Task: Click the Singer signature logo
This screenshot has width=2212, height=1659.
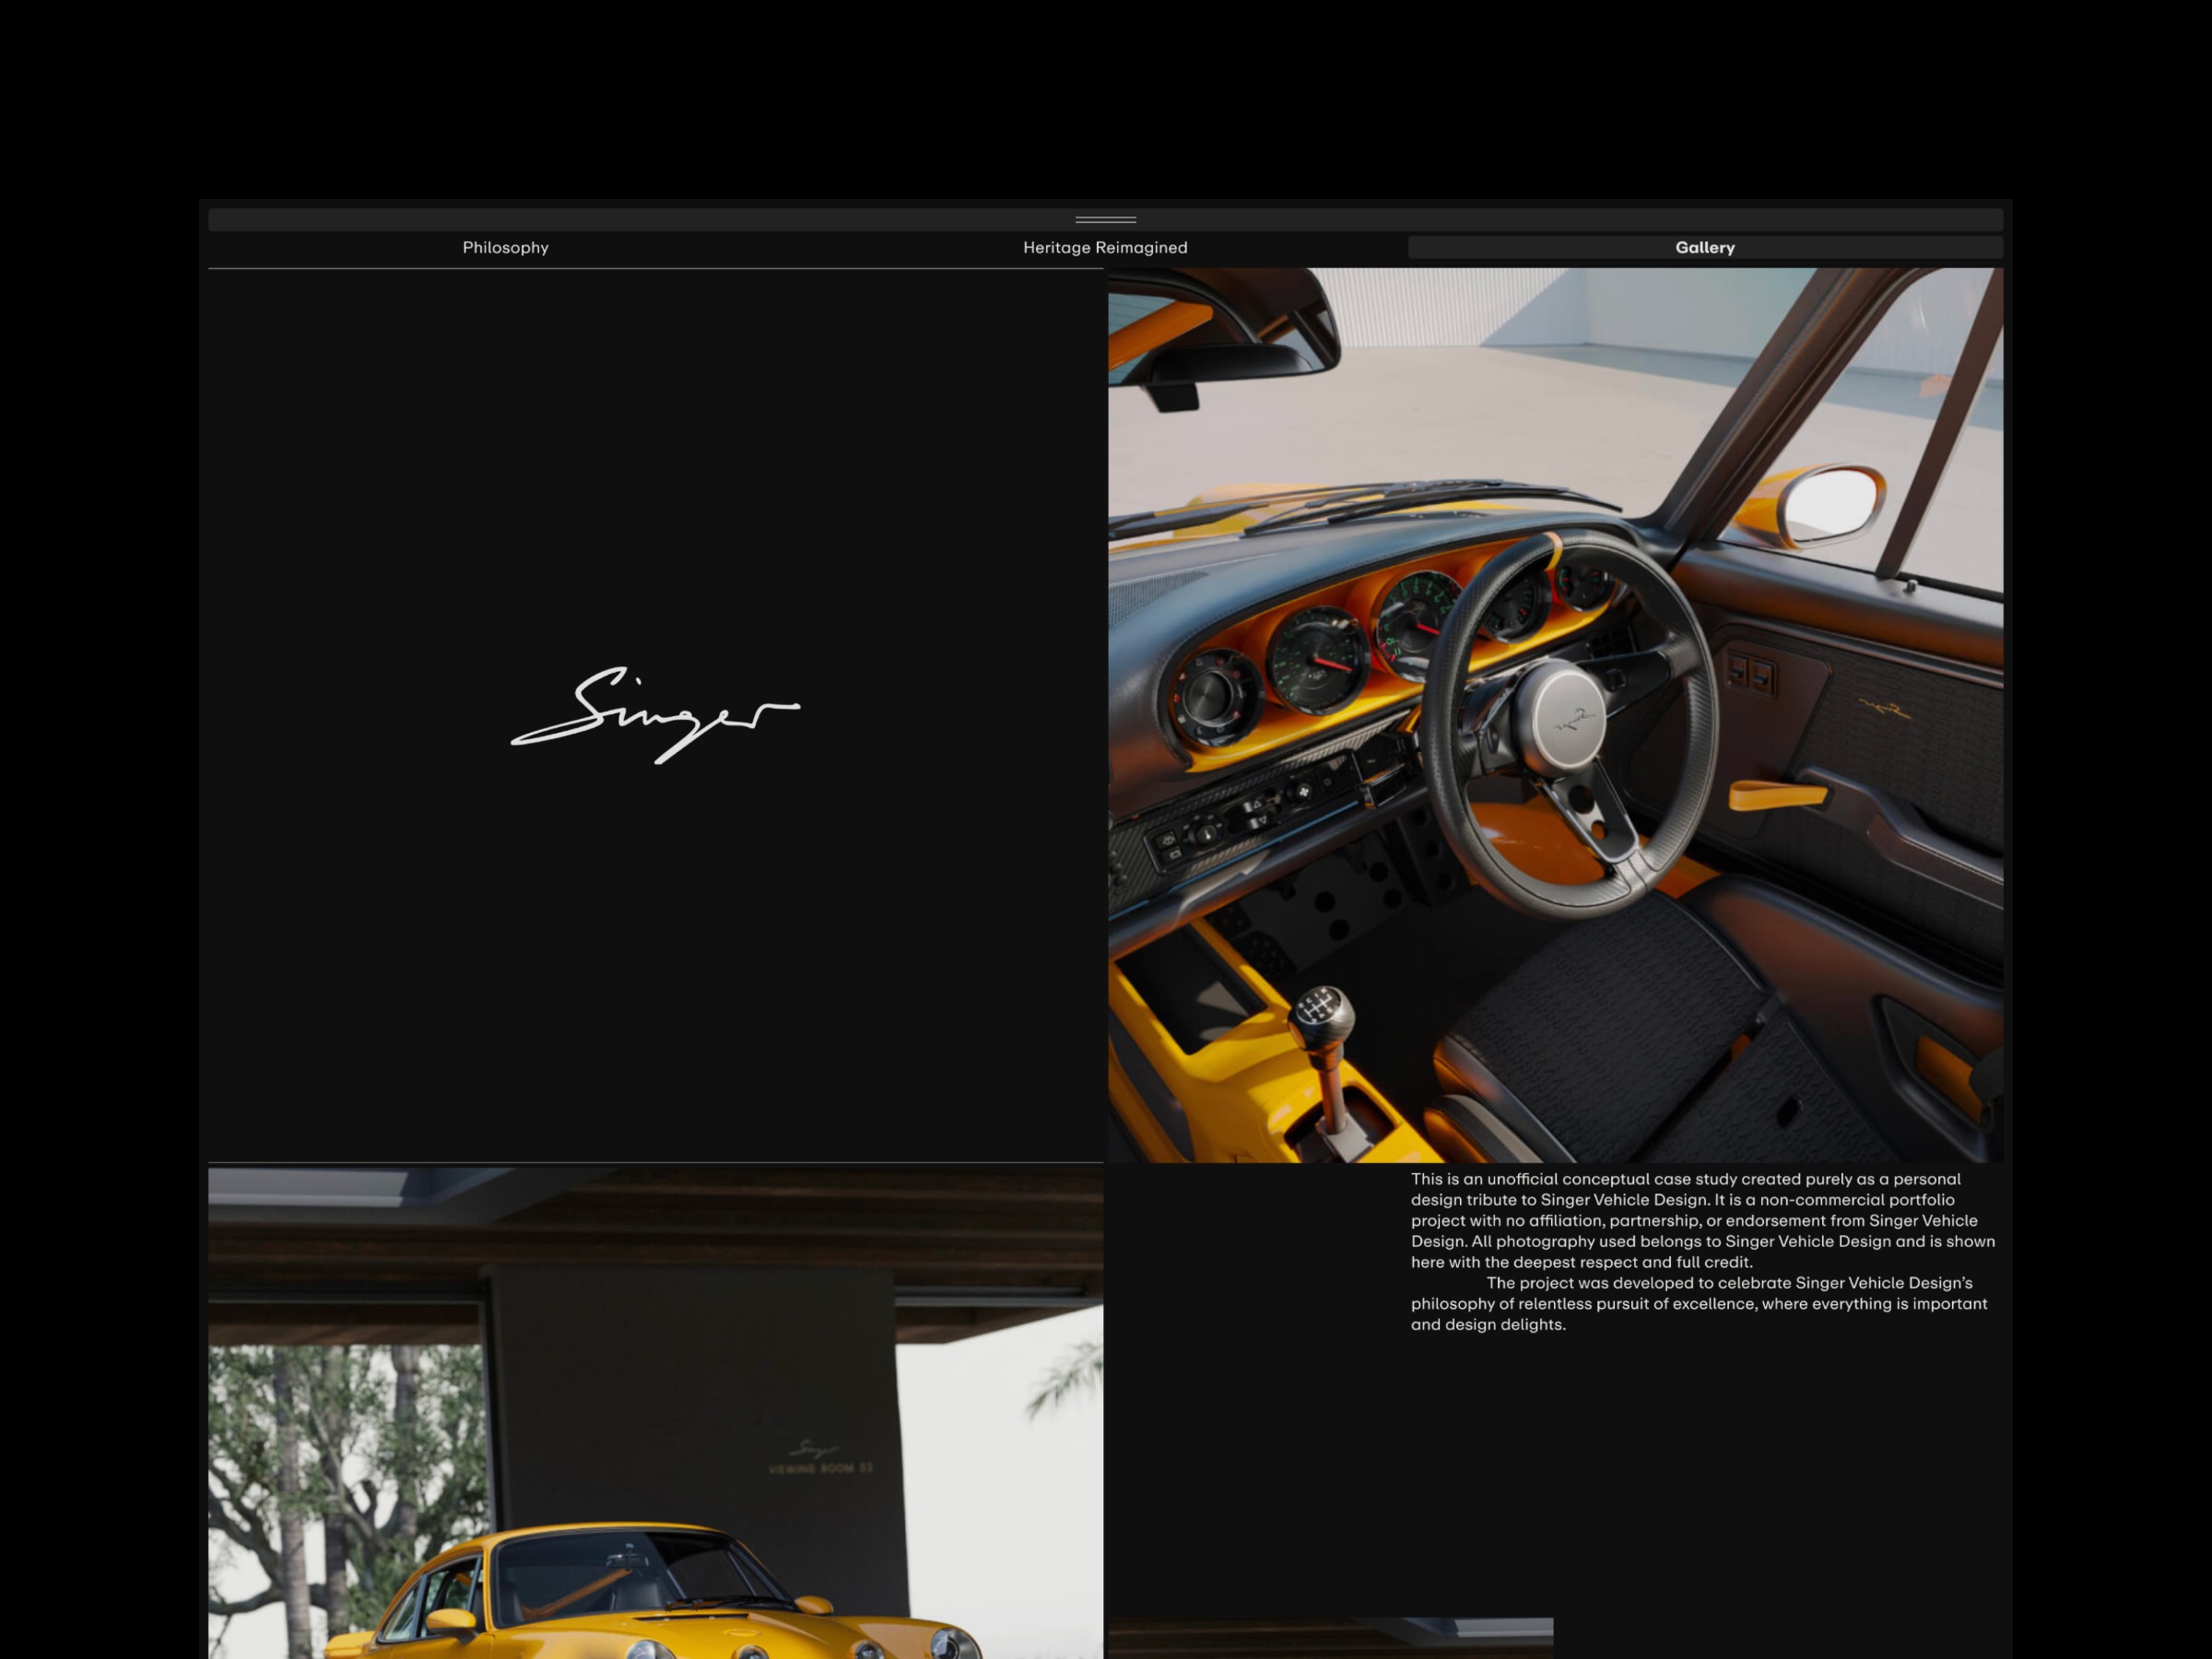Action: [655, 714]
